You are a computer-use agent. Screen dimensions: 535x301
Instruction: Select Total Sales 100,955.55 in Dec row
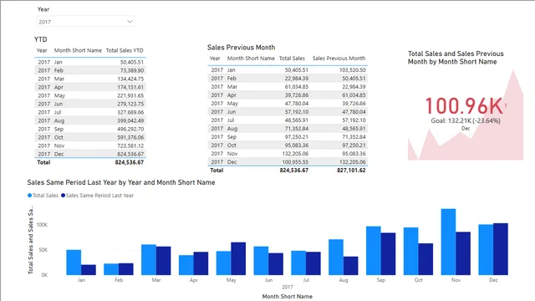295,161
